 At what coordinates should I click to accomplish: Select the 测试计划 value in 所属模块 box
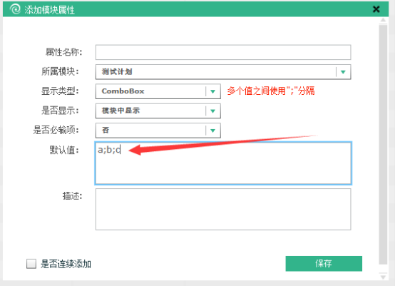[117, 72]
